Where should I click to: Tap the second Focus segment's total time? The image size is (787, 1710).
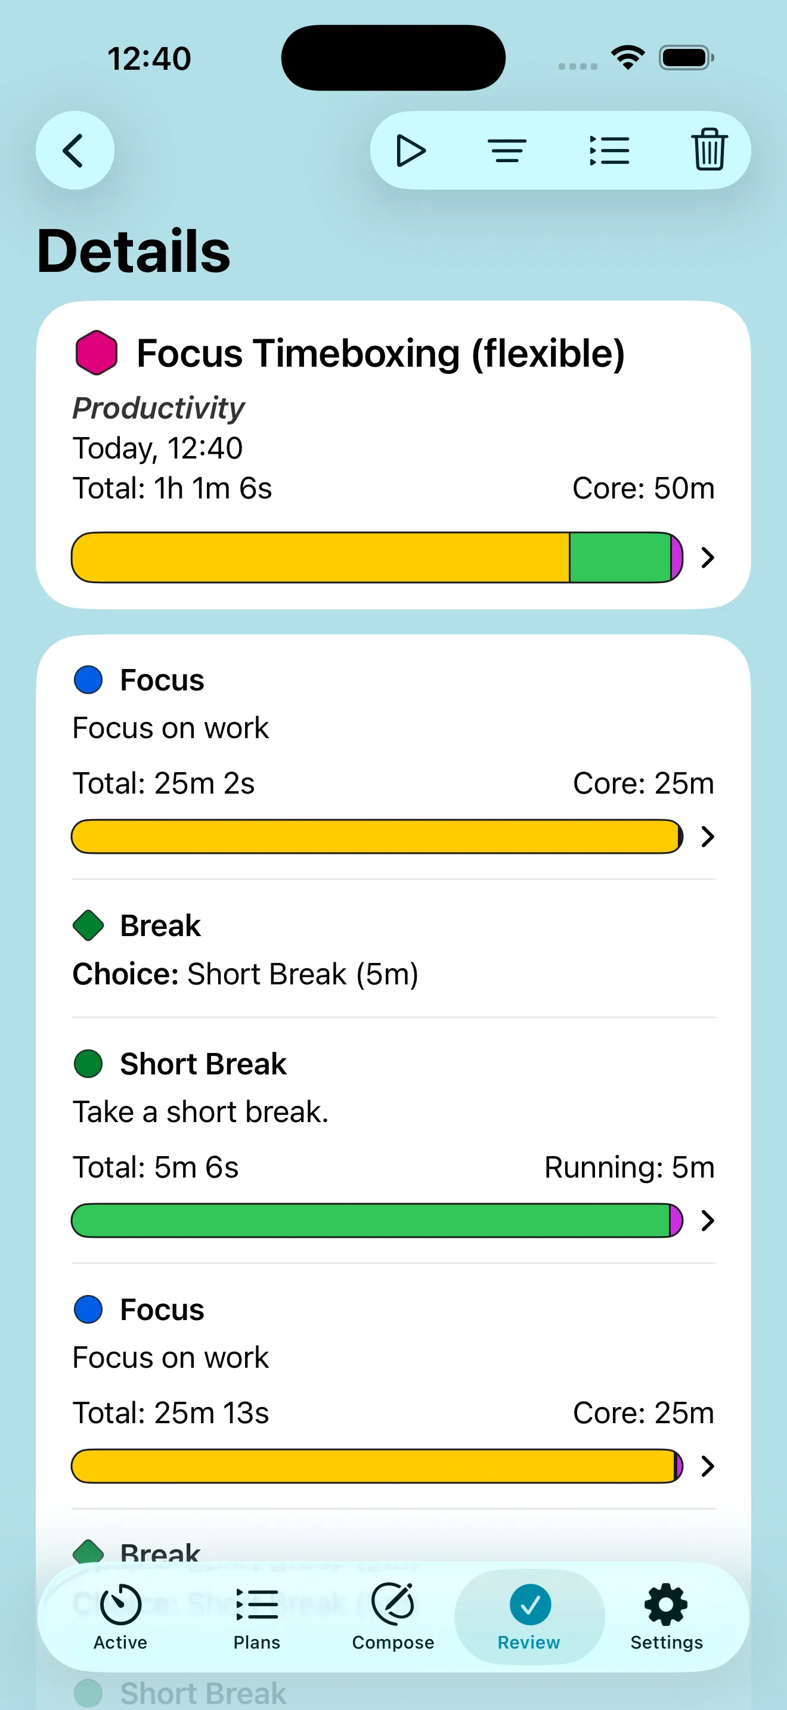[170, 1413]
